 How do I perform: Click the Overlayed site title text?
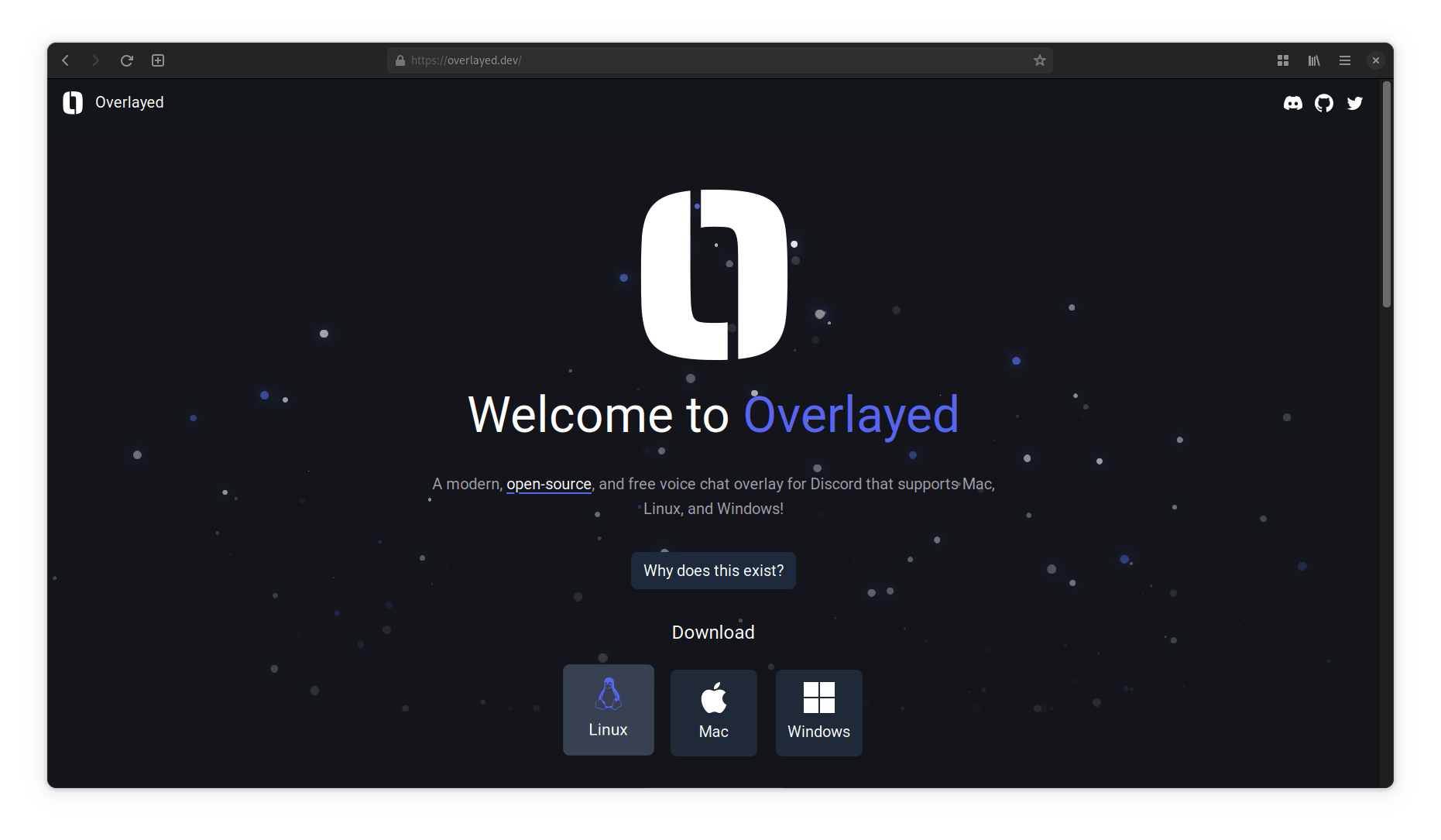coord(129,102)
